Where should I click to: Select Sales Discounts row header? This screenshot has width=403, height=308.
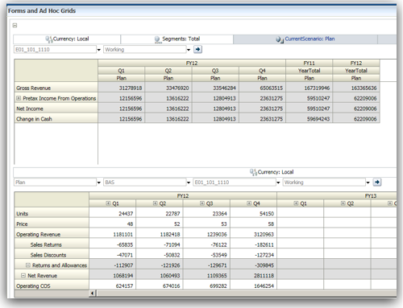point(52,255)
